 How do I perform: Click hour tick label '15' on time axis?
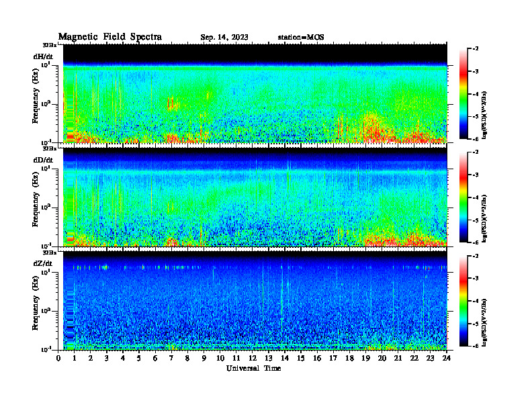[x=301, y=358]
